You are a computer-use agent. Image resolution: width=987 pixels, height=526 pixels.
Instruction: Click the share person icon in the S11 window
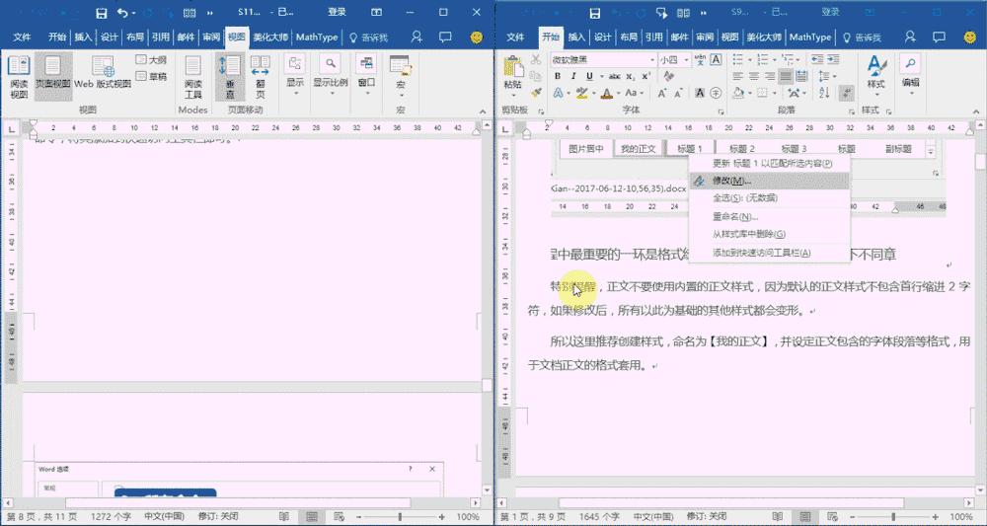pyautogui.click(x=417, y=38)
